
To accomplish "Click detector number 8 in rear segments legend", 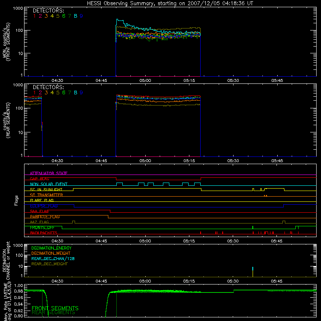I will point(75,93).
